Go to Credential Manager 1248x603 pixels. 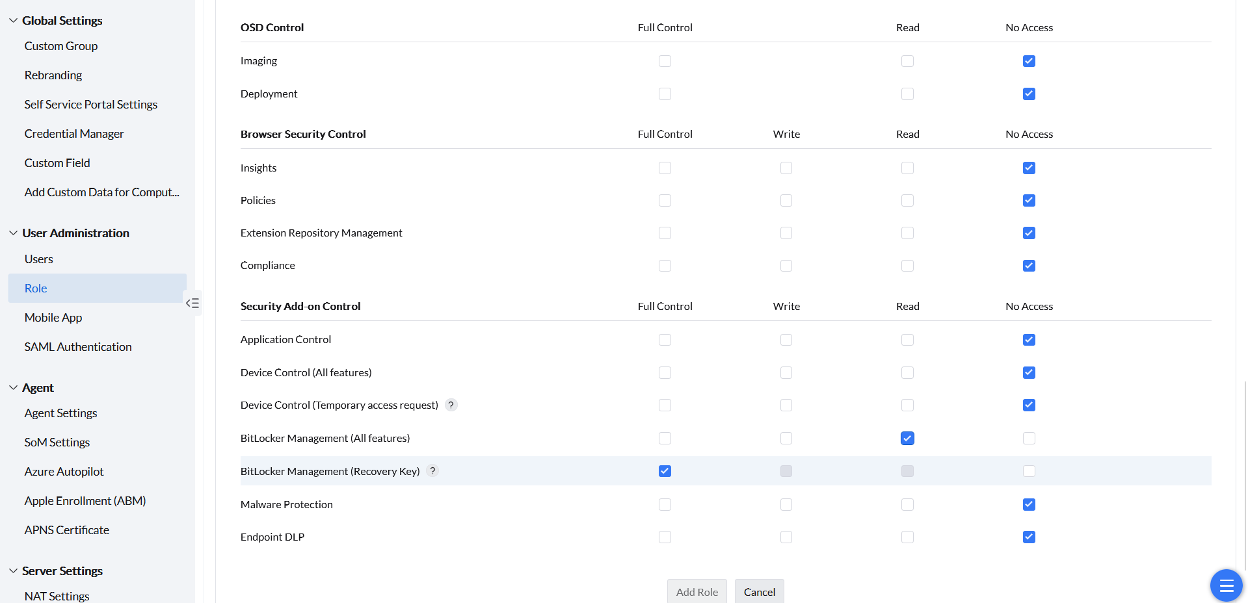click(x=74, y=134)
